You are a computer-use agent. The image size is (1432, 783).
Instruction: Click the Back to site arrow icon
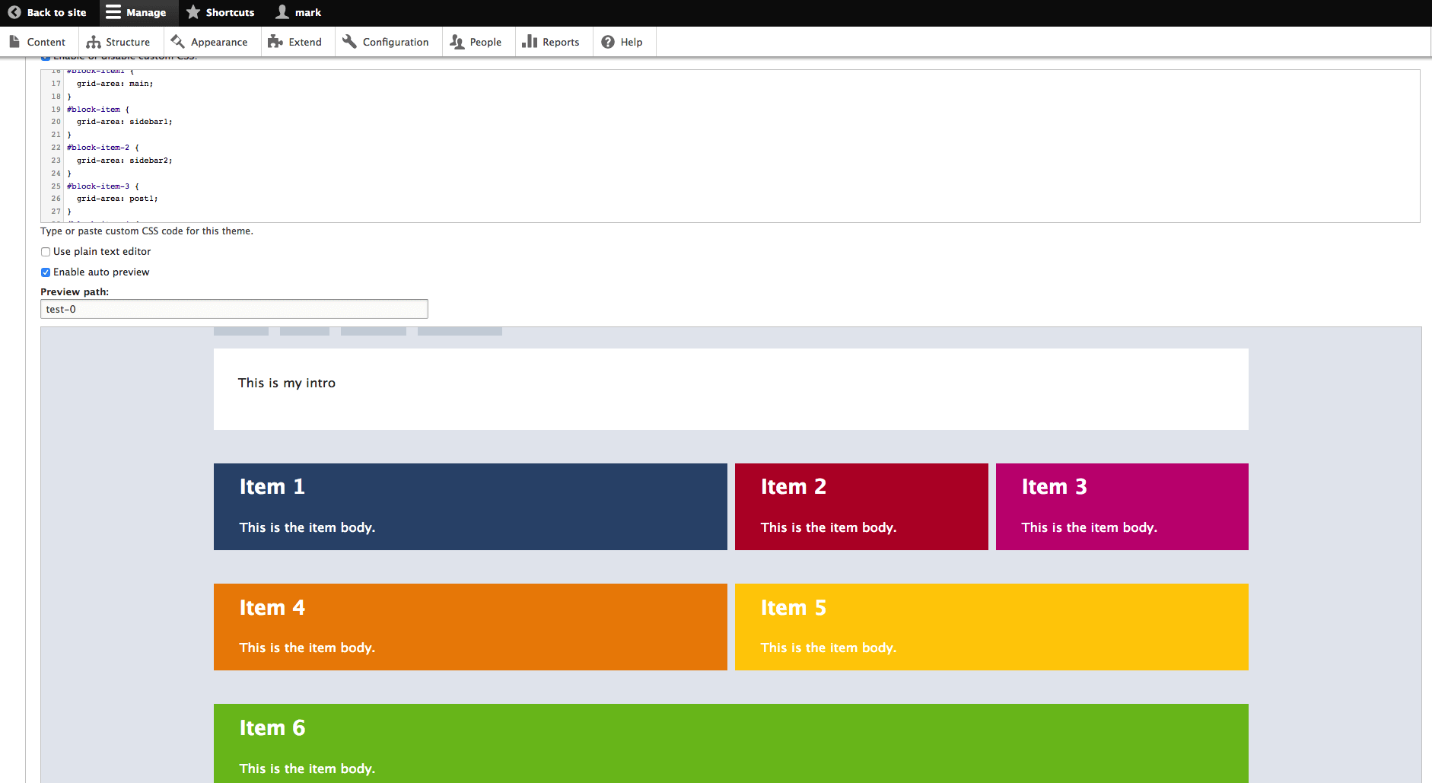point(14,12)
